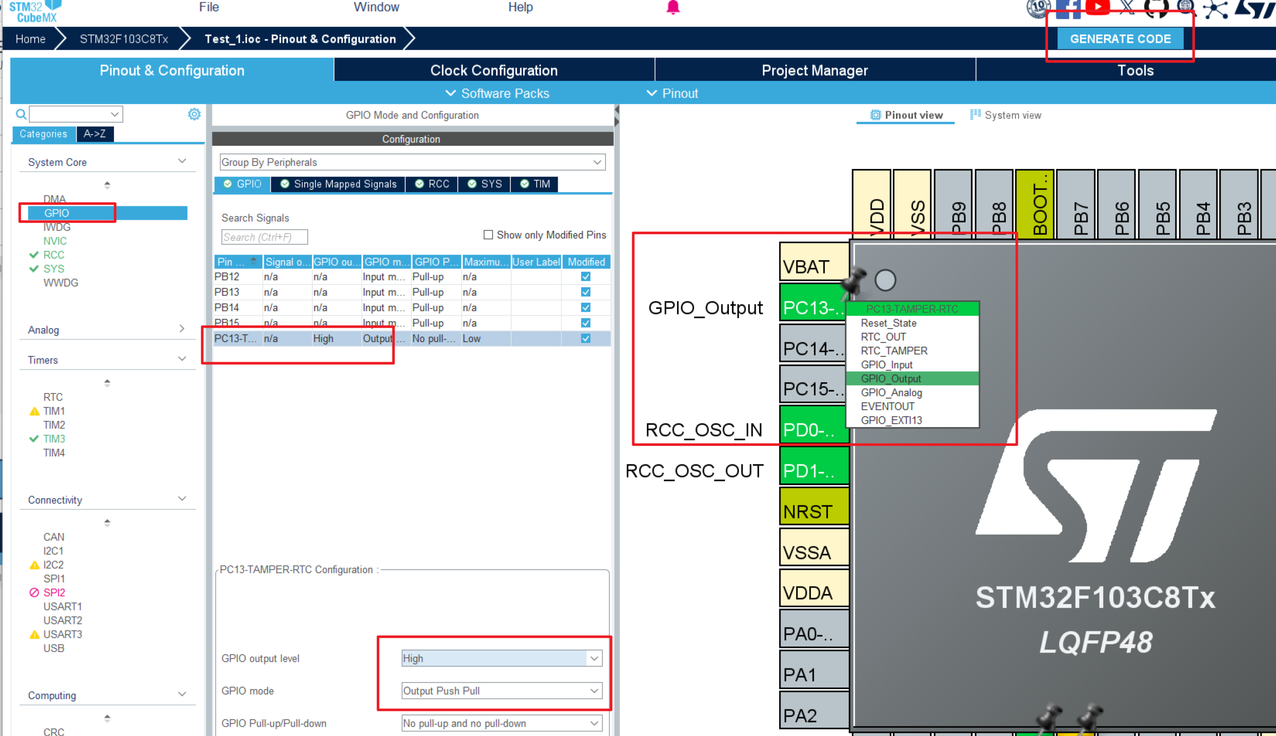
Task: Enable Show only Modified Pins checkbox
Action: click(488, 235)
